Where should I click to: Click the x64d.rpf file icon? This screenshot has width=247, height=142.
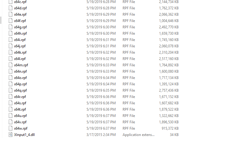11,8
